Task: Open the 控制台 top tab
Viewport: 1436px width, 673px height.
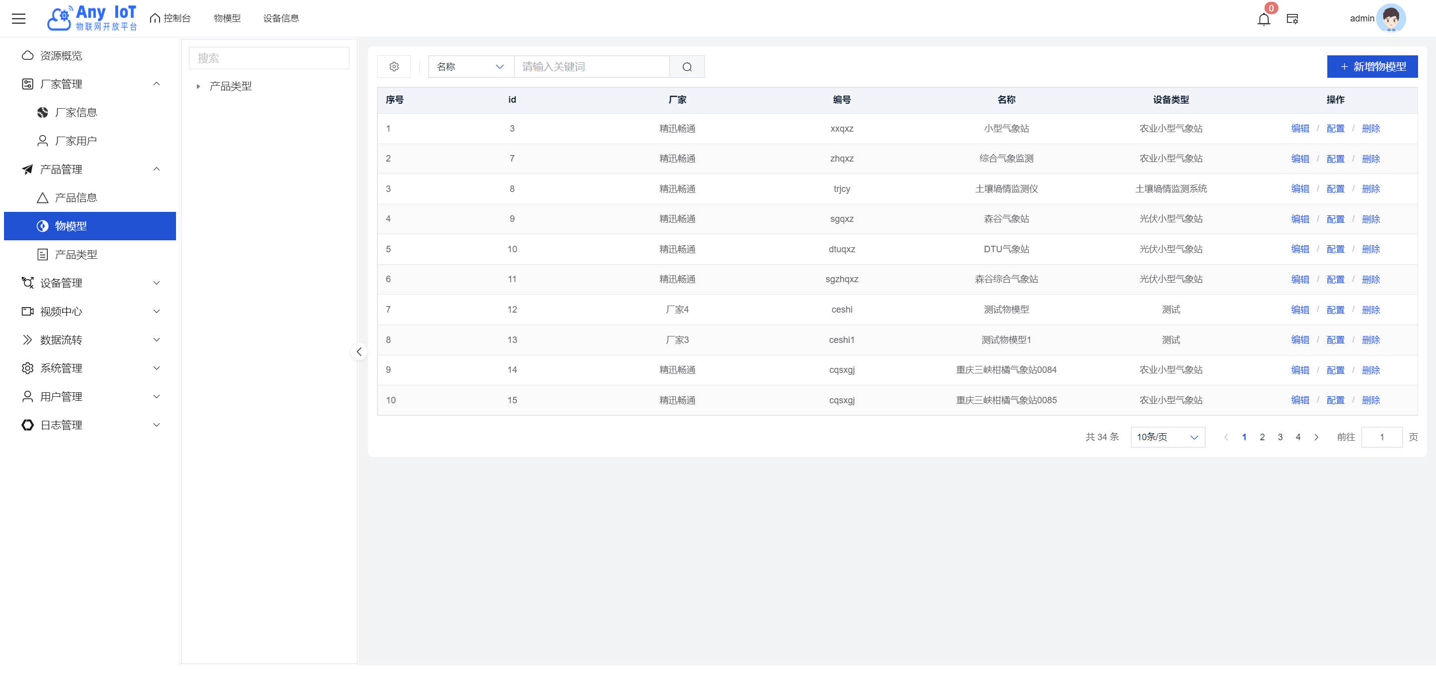Action: pyautogui.click(x=171, y=18)
